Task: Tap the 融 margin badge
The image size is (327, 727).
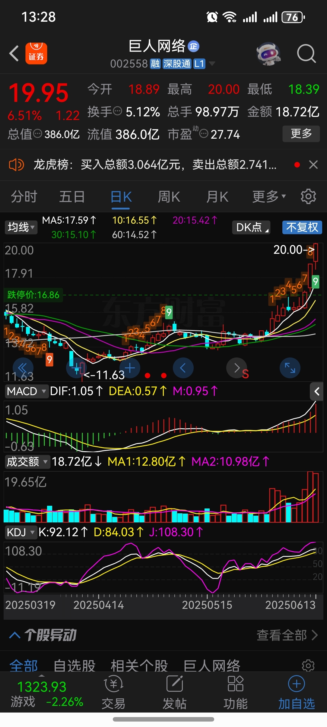Action: (x=155, y=64)
